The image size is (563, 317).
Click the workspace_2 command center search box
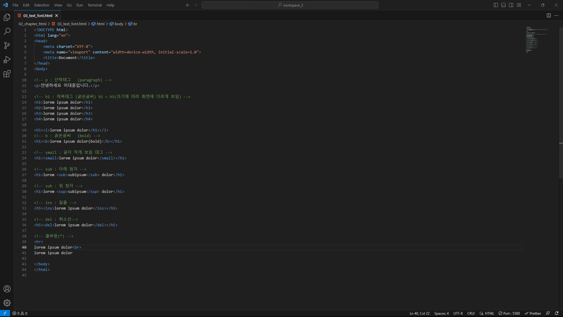tap(290, 5)
